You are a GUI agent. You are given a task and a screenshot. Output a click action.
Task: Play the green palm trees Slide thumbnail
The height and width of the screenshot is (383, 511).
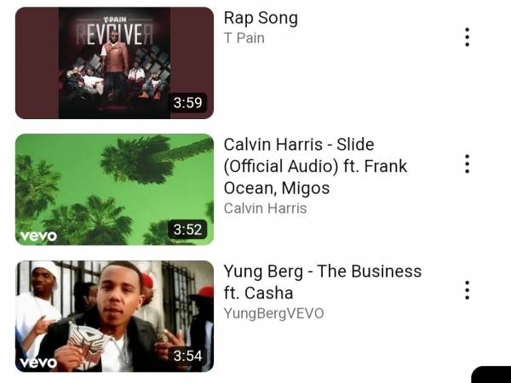coord(114,190)
